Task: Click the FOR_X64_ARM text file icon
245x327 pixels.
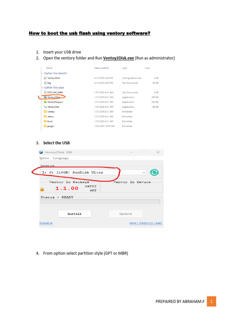Action: pos(45,92)
